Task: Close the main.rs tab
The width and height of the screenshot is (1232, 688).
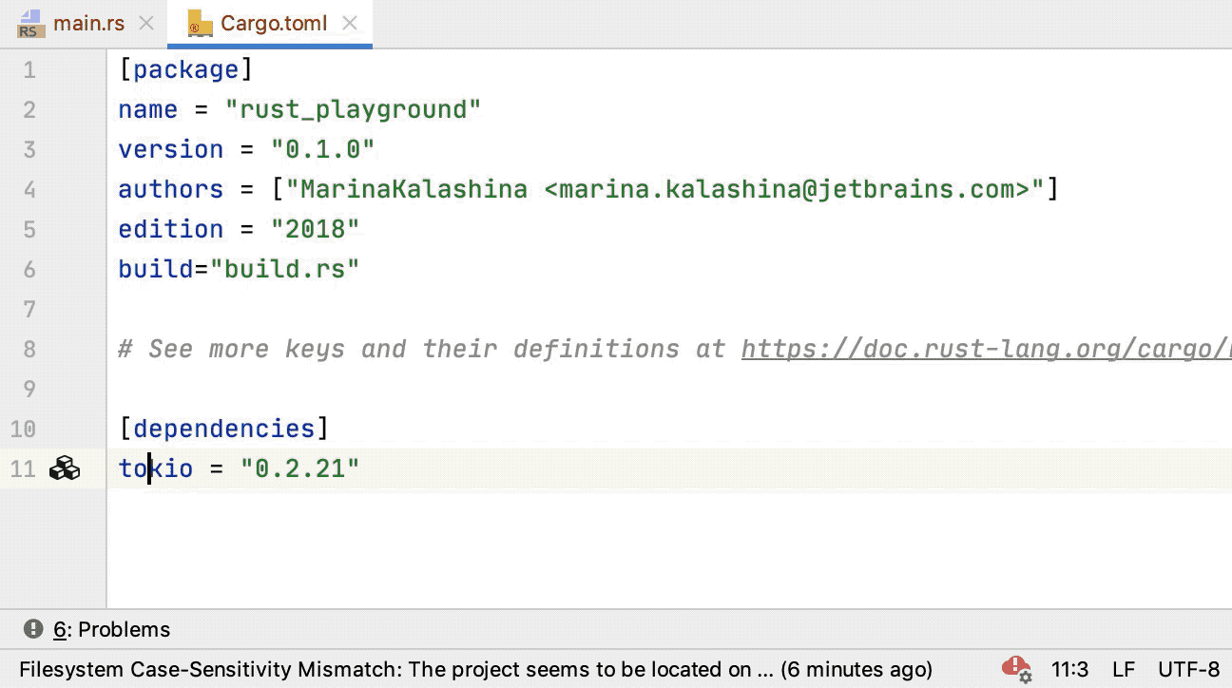Action: 145,24
